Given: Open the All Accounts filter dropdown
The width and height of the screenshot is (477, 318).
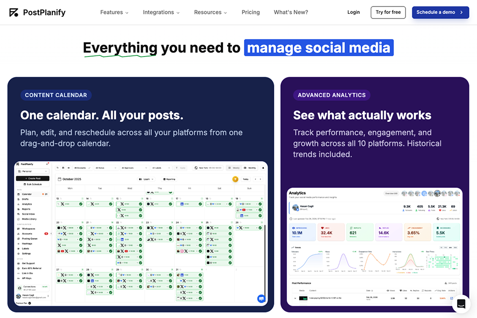Looking at the screenshot, I should (82, 167).
